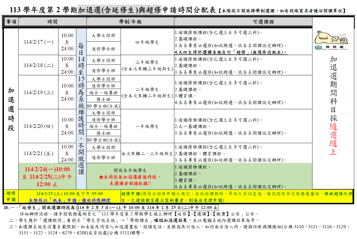Select 一年級學生 cell

pyautogui.click(x=147, y=126)
